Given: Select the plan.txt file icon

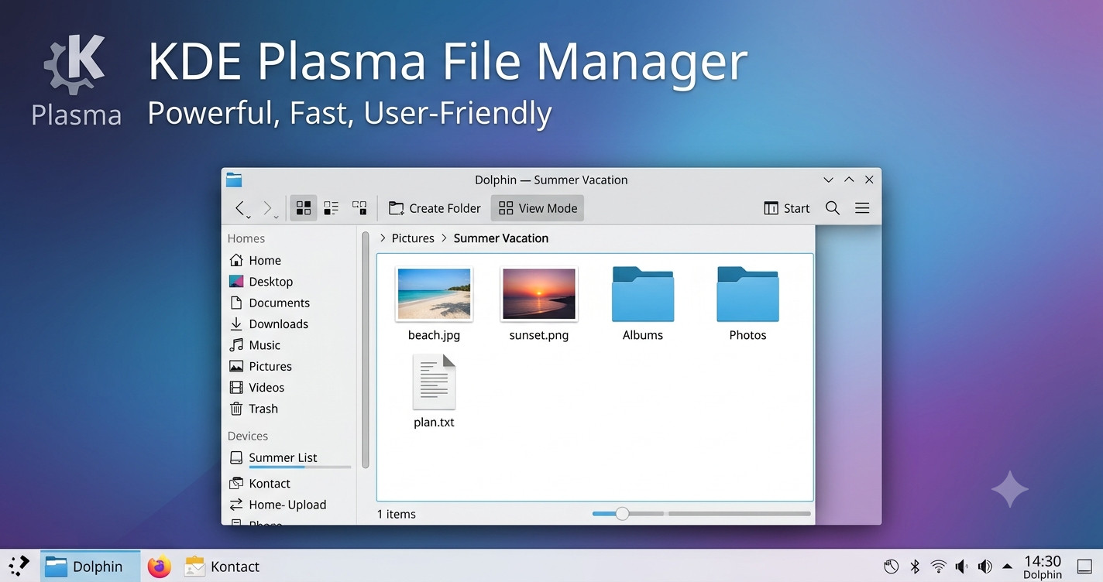Looking at the screenshot, I should (x=434, y=382).
